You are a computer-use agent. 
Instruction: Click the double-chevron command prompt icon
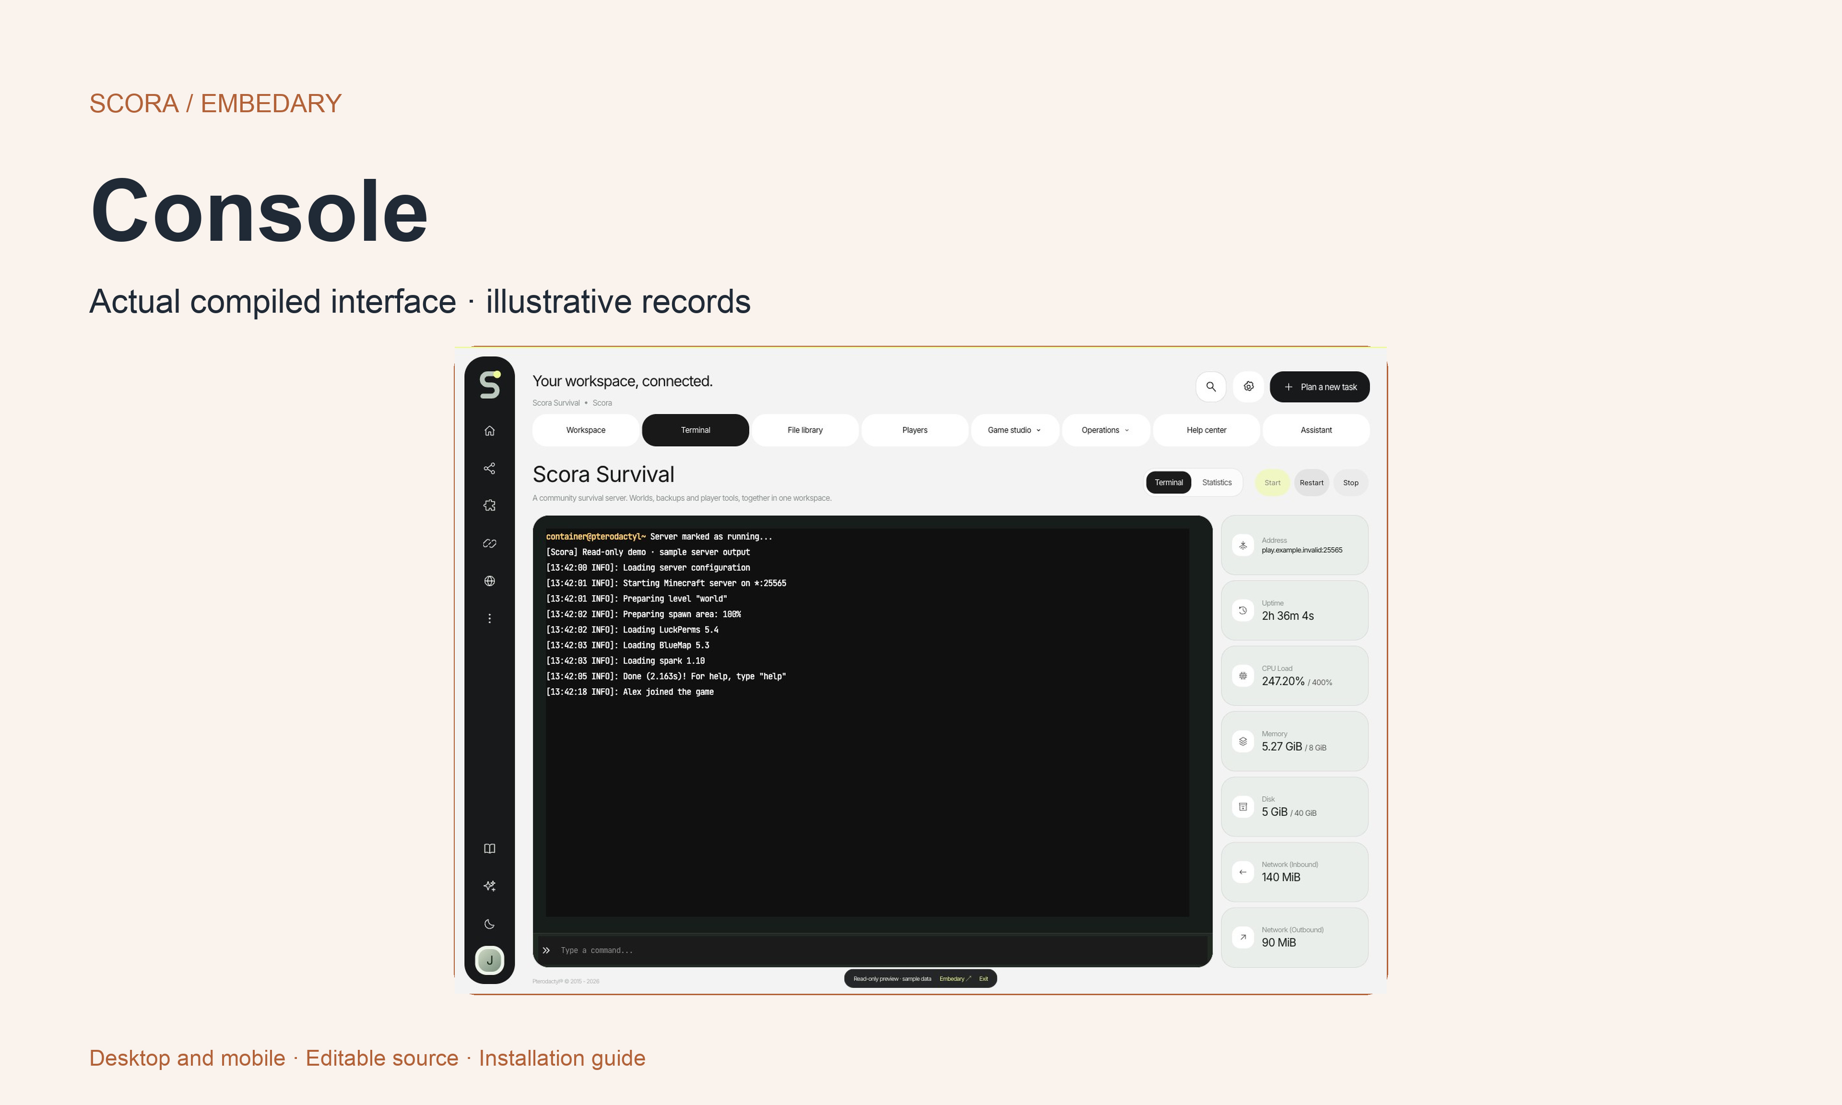pos(546,950)
